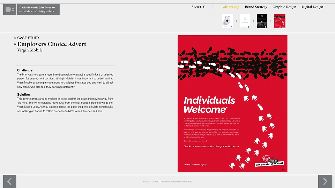Open the first advert thumbnail with round speaker
The image size is (335, 188).
227,21
